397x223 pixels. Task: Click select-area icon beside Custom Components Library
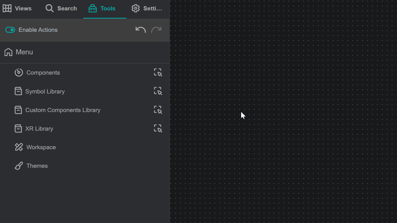(x=158, y=110)
